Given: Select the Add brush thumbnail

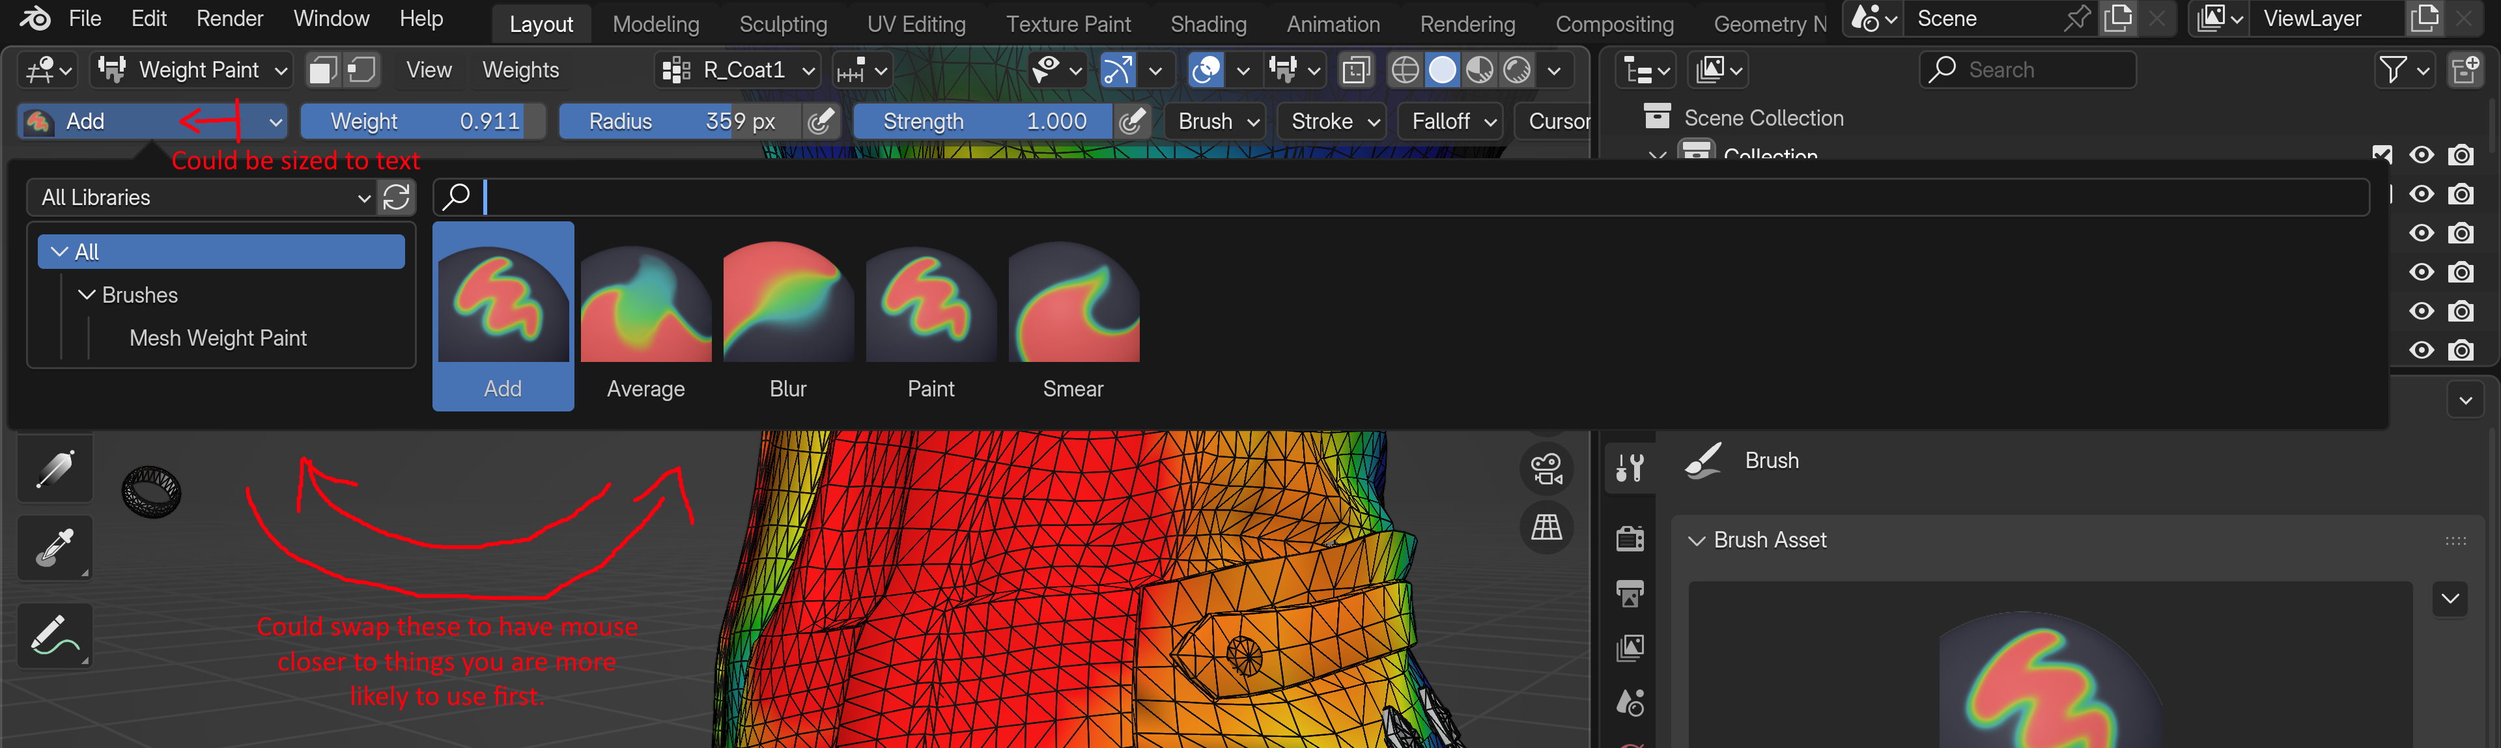Looking at the screenshot, I should tap(503, 316).
